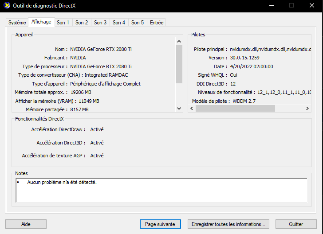This screenshot has width=323, height=234.
Task: Click the value 'Integrated RAMDAC'
Action: click(x=106, y=75)
